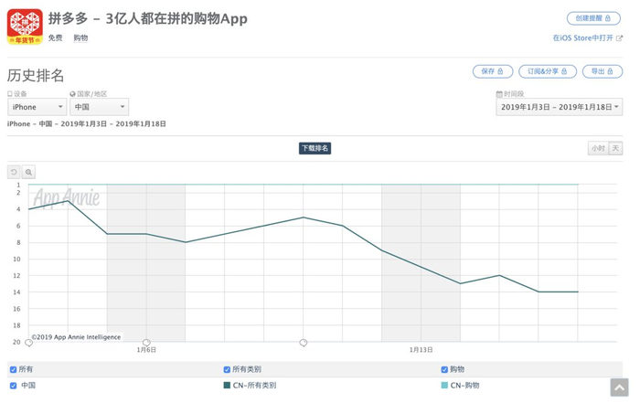Switch chart granularity to 小时
This screenshot has height=403, width=640.
click(598, 148)
